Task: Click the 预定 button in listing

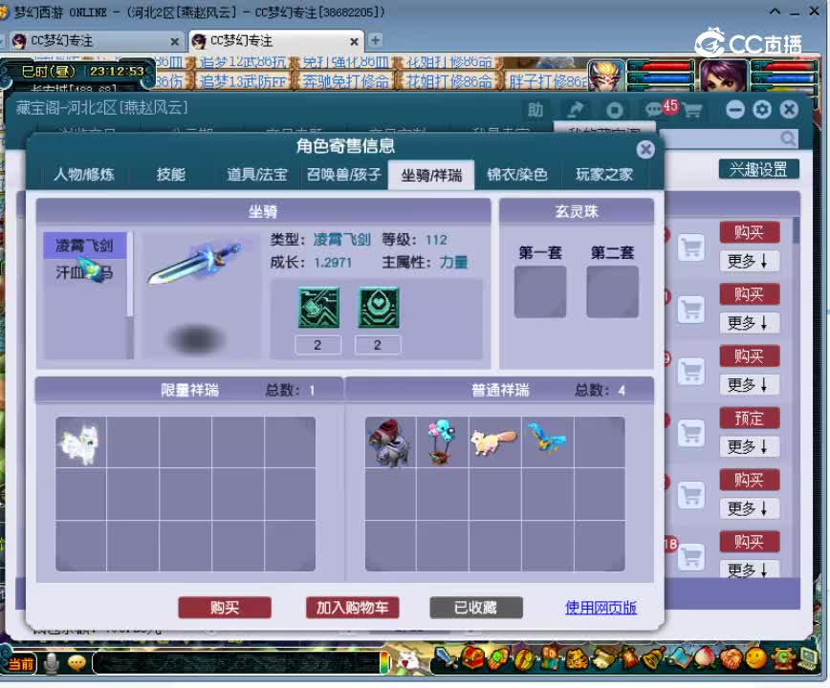Action: coord(749,419)
